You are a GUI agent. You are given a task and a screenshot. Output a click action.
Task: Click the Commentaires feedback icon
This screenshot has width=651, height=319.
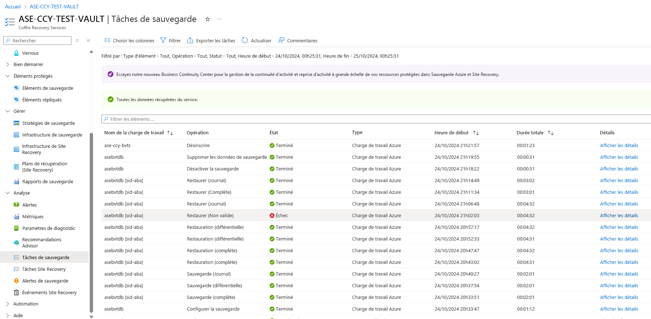click(x=281, y=41)
